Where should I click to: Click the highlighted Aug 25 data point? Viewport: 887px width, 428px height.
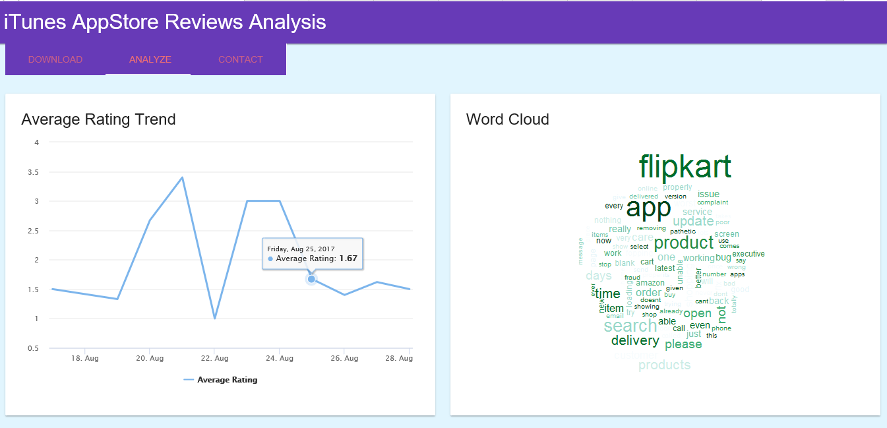311,280
